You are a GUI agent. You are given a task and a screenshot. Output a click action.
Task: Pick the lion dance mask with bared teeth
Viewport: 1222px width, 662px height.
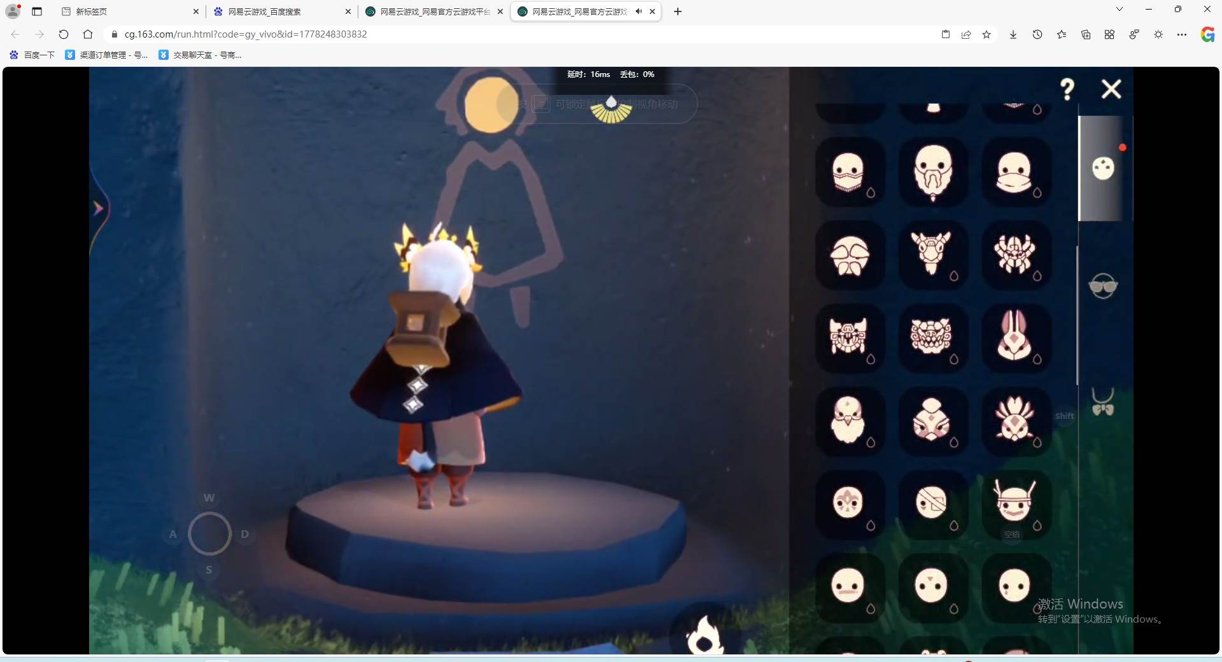[x=933, y=338]
